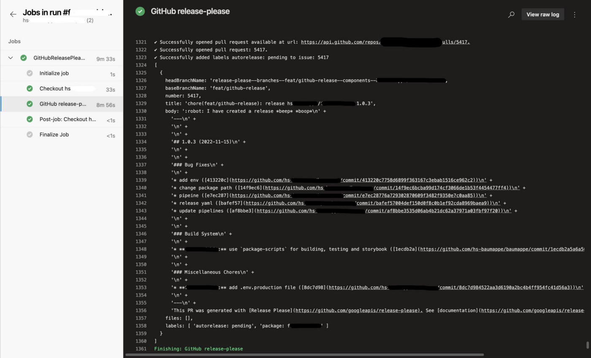591x358 pixels.
Task: Click the horizontal log scrollbar
Action: (x=304, y=355)
